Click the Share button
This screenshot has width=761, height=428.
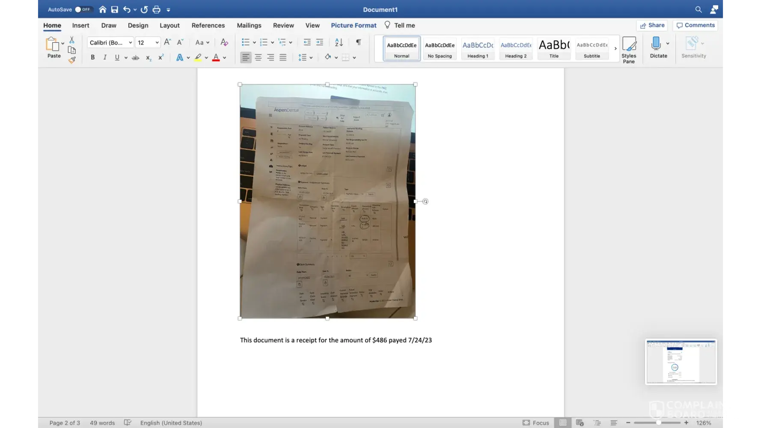pos(652,25)
